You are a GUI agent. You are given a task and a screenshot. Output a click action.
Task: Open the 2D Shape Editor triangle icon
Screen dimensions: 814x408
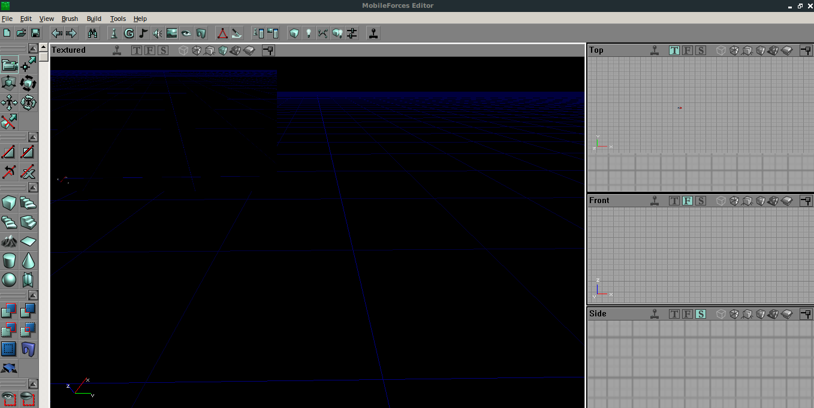(x=222, y=33)
